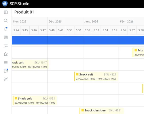
Task: Select the Févr. 2026 month header
Action: click(131, 22)
